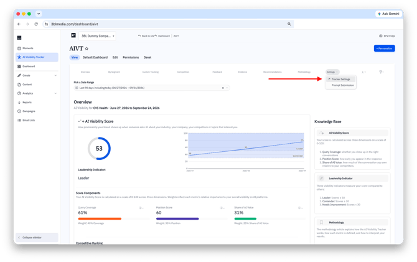417x262 pixels.
Task: Switch to the View tab
Action: pos(75,57)
